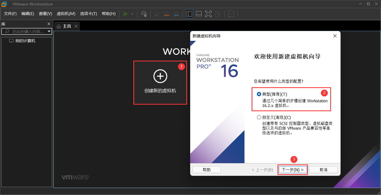Click the green Power On play icon

(126, 14)
